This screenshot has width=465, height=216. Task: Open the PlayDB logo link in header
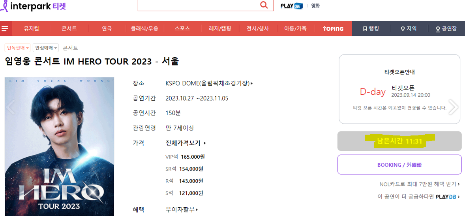click(x=292, y=6)
